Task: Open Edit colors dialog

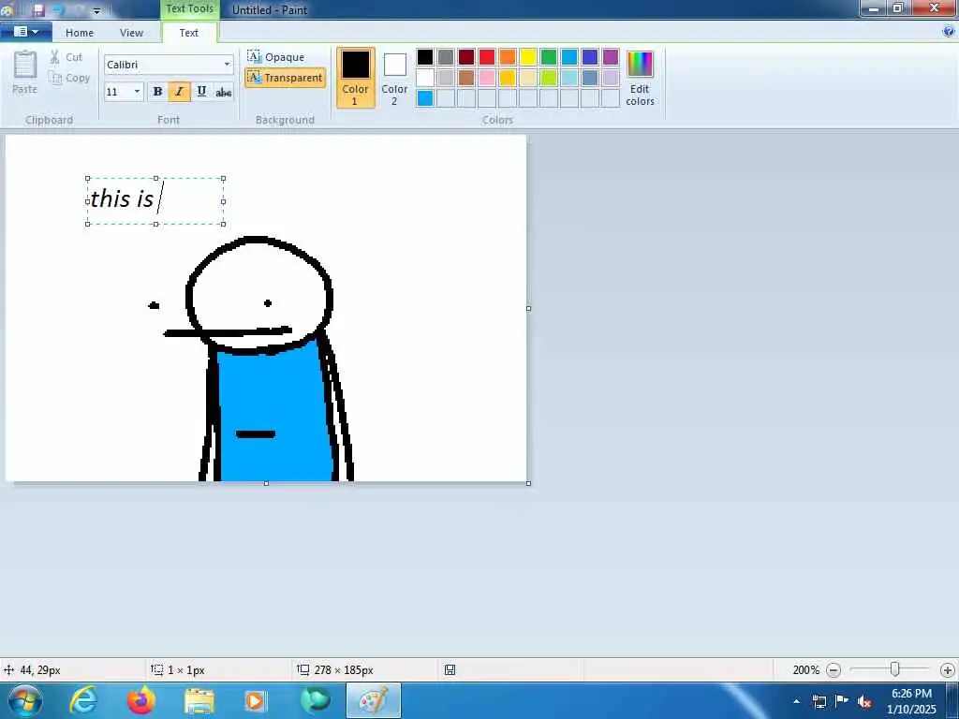Action: click(x=640, y=78)
